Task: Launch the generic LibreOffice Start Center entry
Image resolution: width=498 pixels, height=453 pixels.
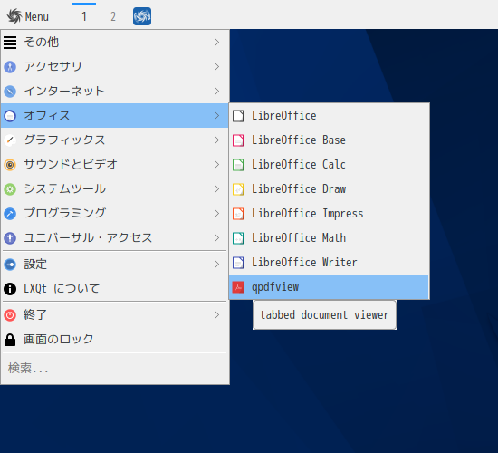Action: pos(329,116)
